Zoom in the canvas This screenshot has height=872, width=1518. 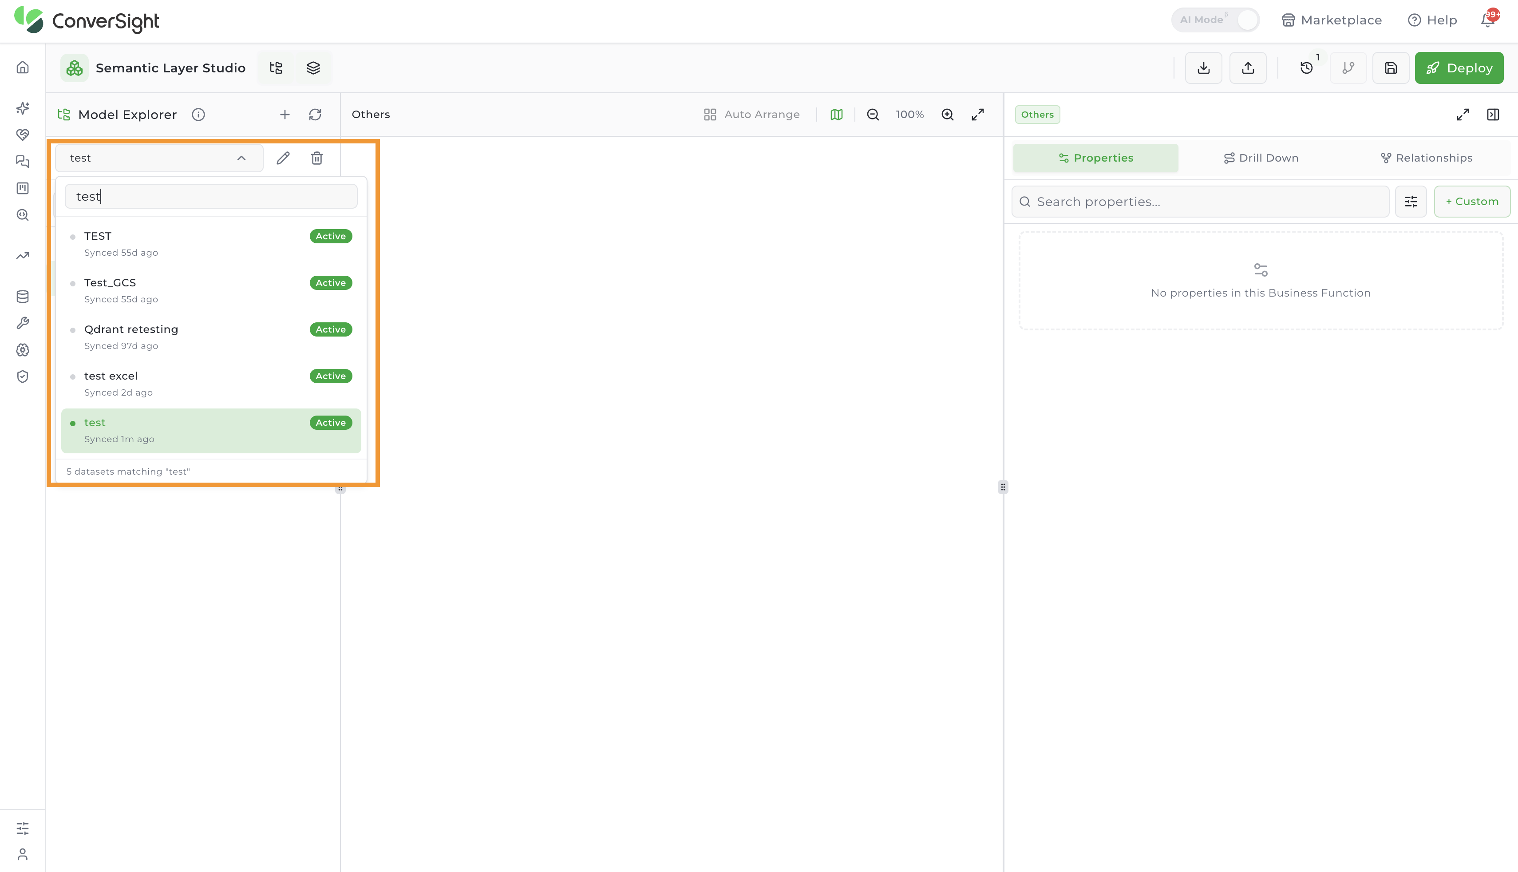click(x=948, y=115)
